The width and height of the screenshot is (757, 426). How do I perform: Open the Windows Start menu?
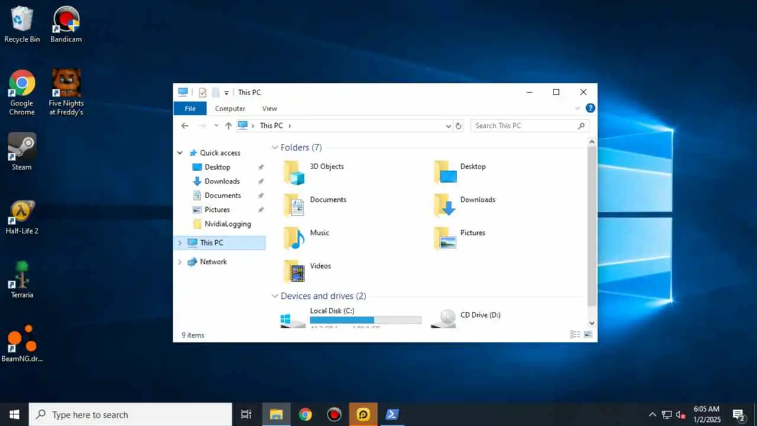pyautogui.click(x=14, y=415)
